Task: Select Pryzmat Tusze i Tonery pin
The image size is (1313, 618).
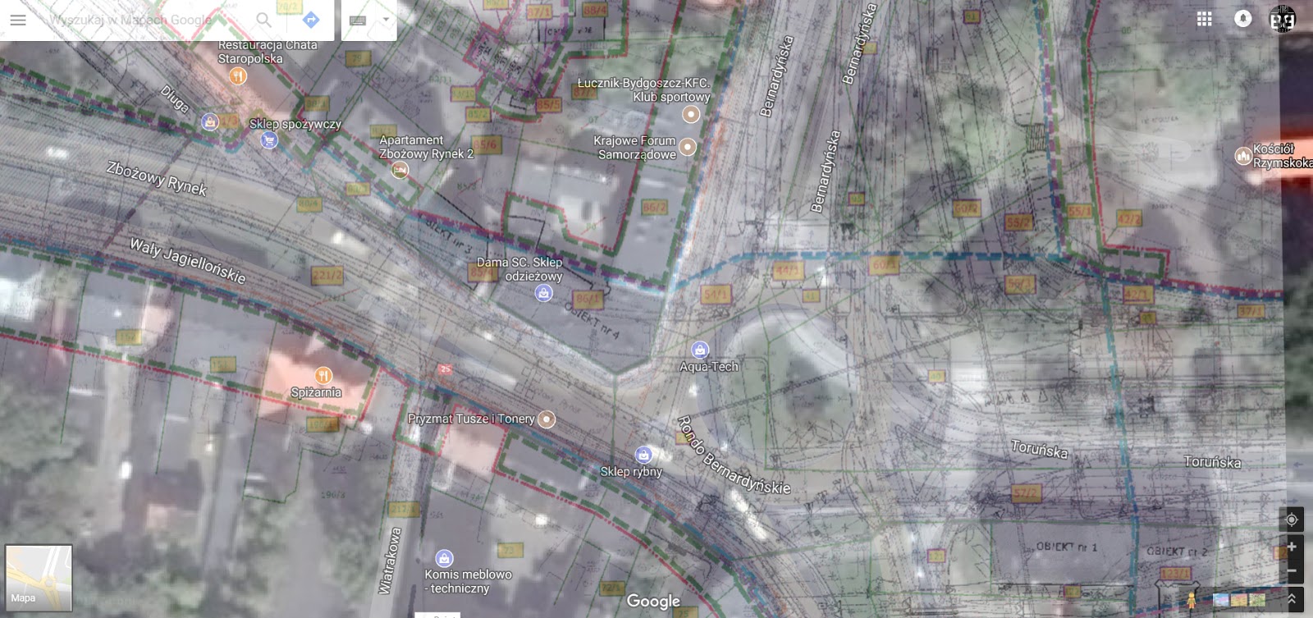Action: [547, 419]
